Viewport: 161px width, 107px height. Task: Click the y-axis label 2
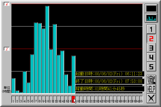tap(7, 49)
